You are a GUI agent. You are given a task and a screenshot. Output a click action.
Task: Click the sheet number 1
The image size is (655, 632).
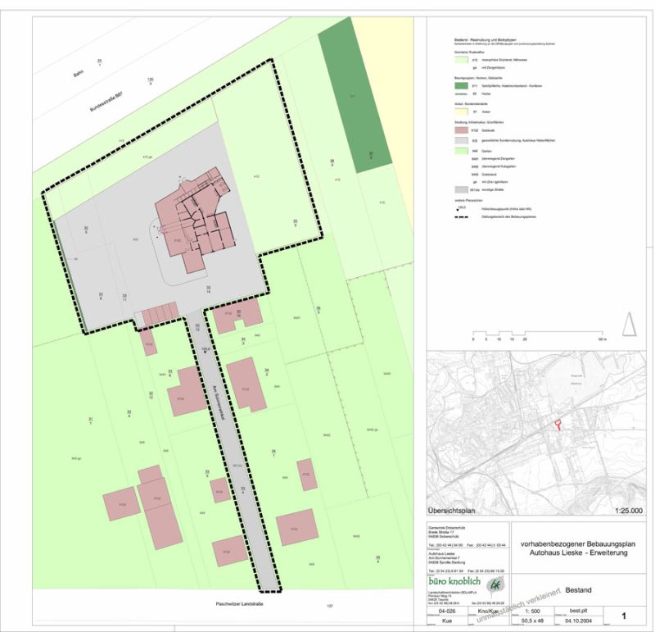click(x=624, y=616)
